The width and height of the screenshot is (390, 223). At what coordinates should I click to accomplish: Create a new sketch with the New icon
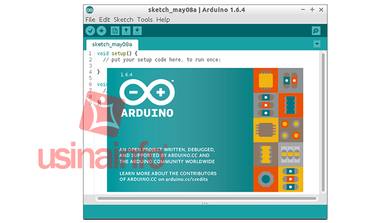tap(115, 31)
